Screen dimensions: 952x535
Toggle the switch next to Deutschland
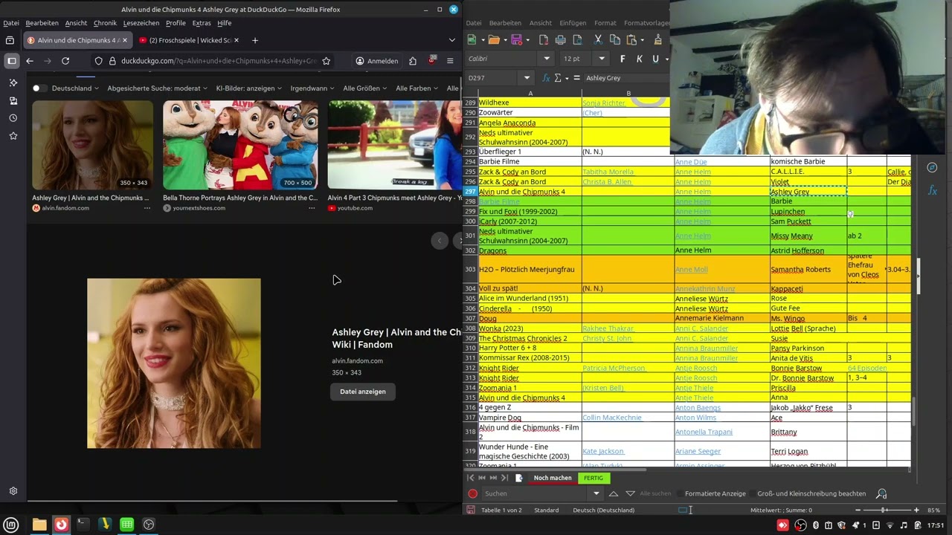pyautogui.click(x=39, y=88)
